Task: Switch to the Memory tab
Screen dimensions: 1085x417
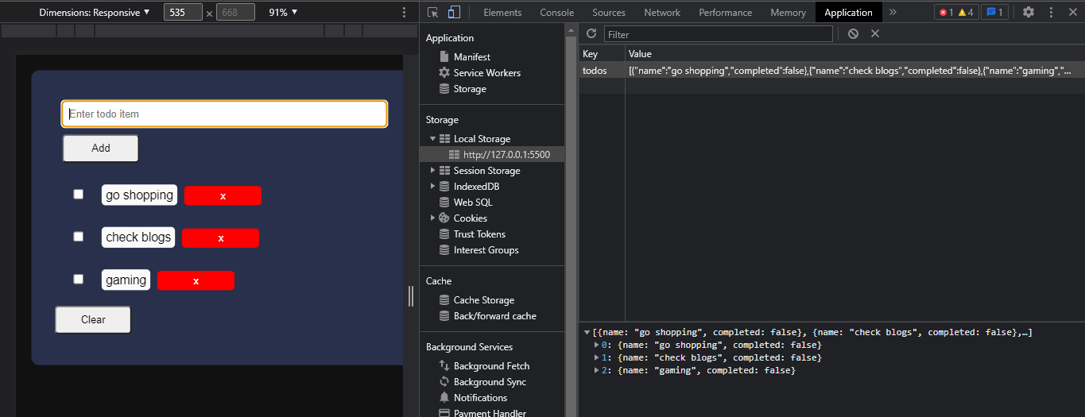Action: pos(788,13)
